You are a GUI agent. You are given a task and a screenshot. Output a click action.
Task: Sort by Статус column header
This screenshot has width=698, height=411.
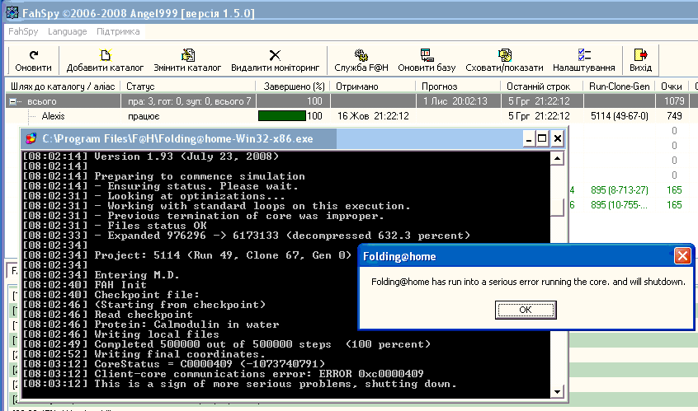188,86
